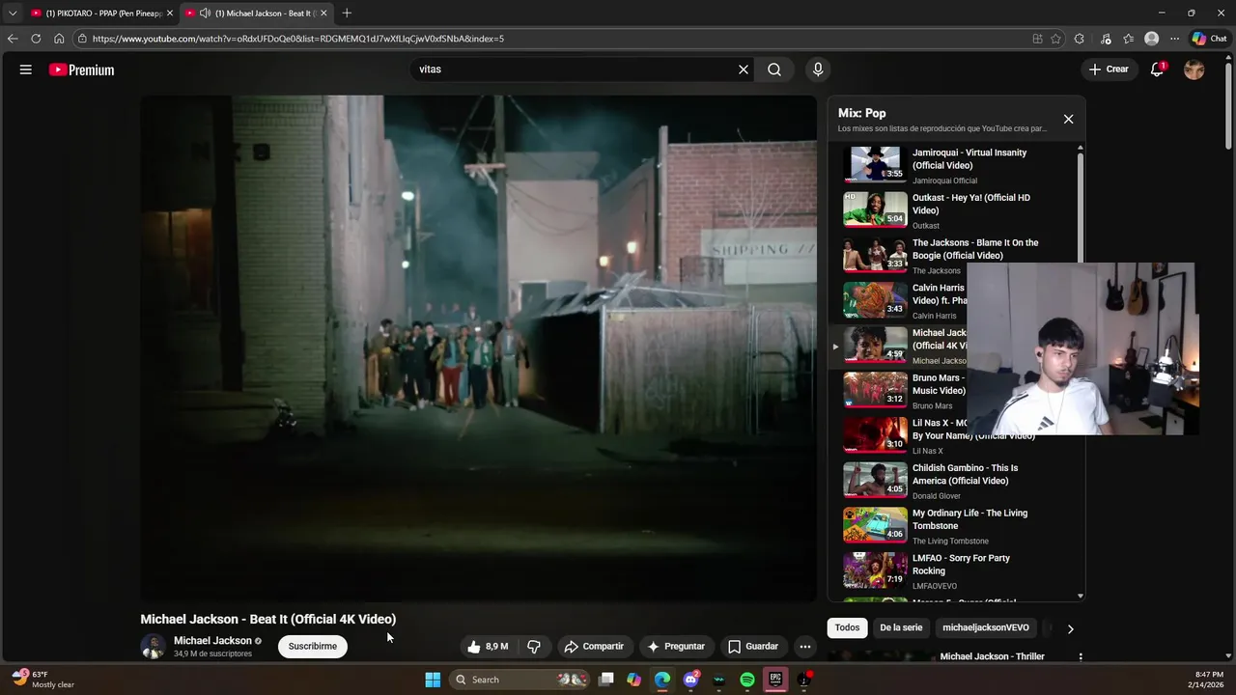The width and height of the screenshot is (1236, 695).
Task: Click the Preguntar button
Action: [x=676, y=646]
